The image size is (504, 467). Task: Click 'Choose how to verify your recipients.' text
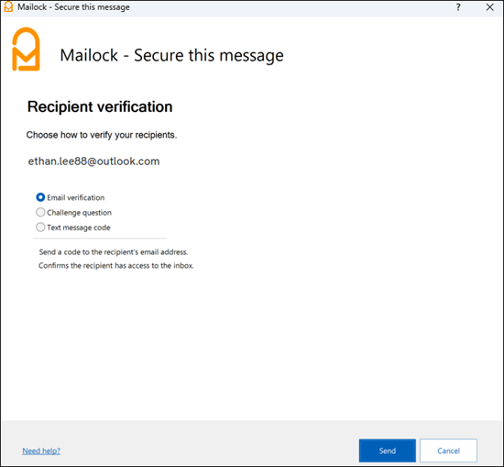point(102,135)
